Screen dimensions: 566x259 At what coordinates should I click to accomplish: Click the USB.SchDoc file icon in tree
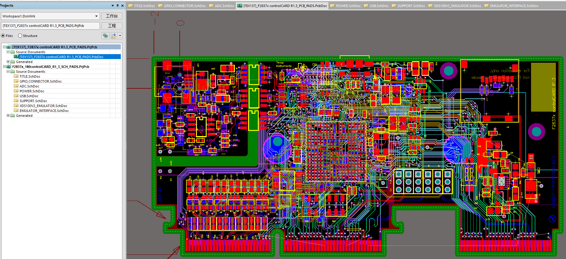point(16,96)
